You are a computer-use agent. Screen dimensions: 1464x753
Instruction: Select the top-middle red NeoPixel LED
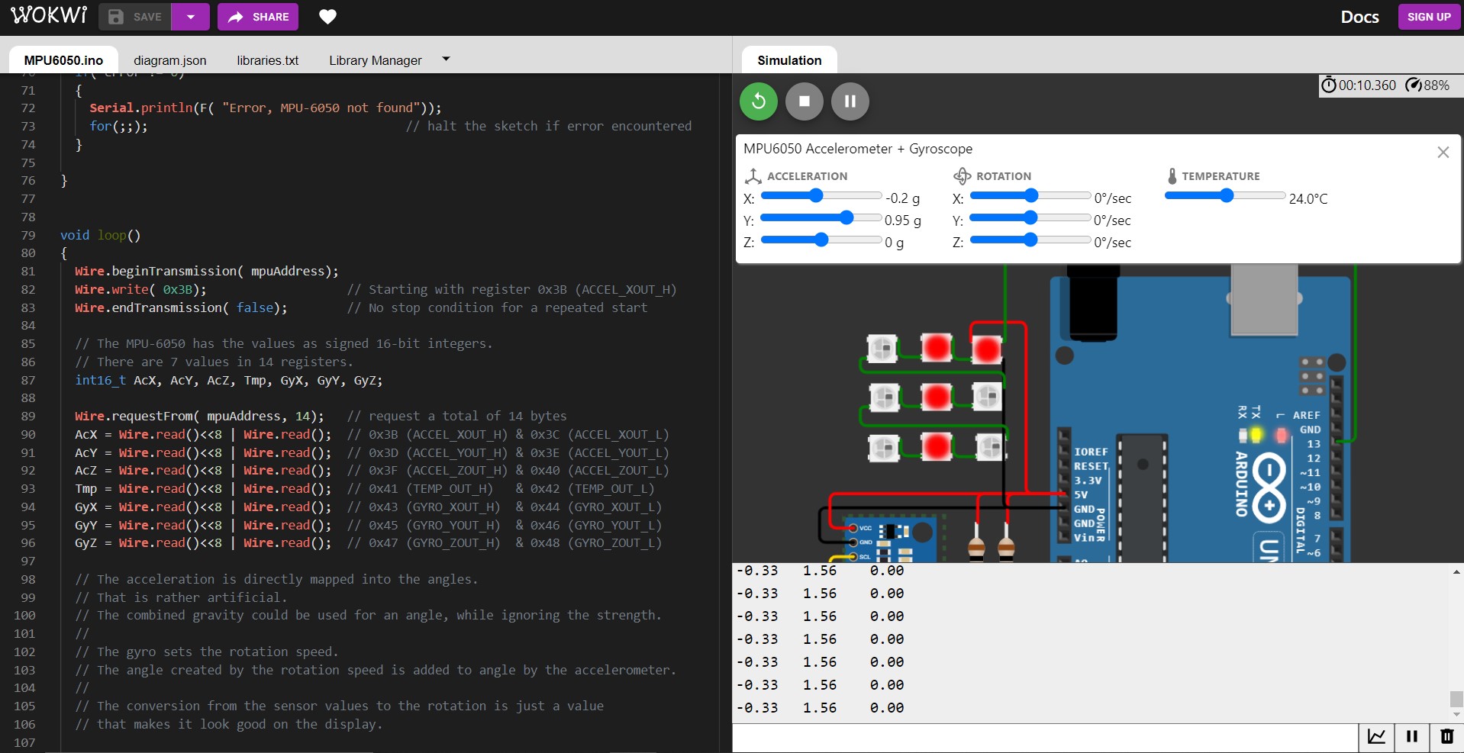[936, 348]
